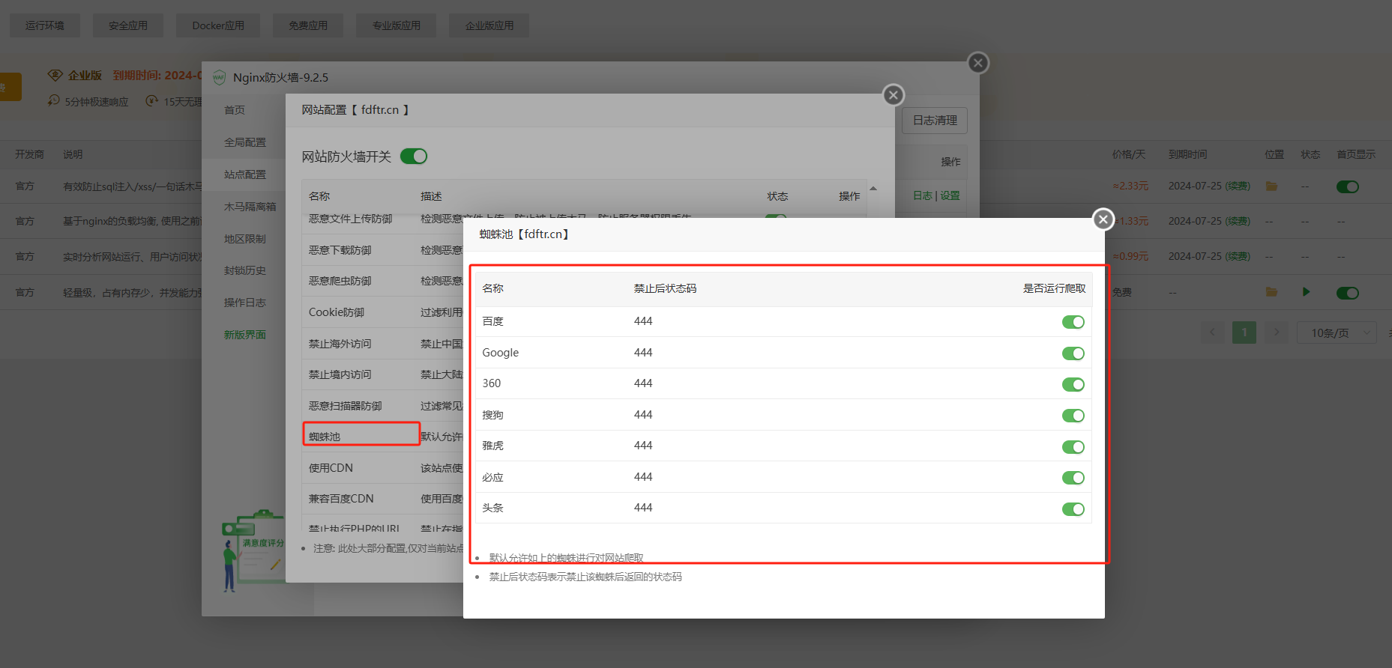Click 续费 in the ≈1.33元 row
Screen dimensions: 1392x668
[1238, 221]
